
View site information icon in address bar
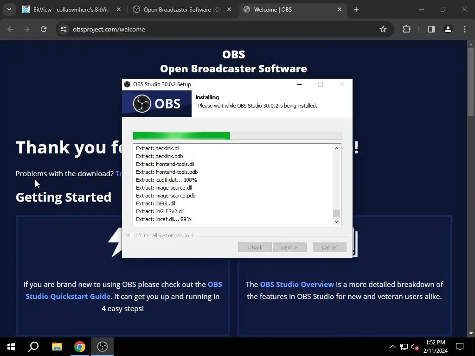[x=63, y=29]
